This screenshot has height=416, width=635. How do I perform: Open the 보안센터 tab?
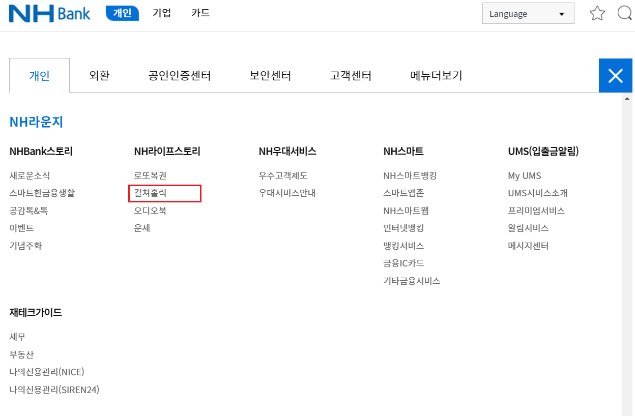[x=270, y=76]
